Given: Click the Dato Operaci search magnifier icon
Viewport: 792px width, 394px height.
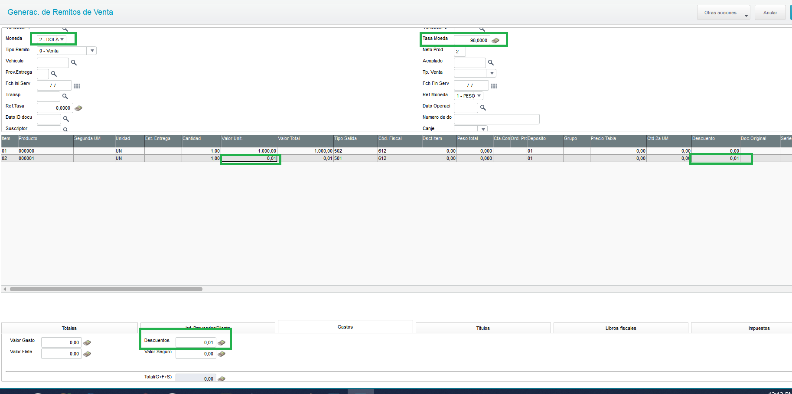Looking at the screenshot, I should pyautogui.click(x=483, y=108).
